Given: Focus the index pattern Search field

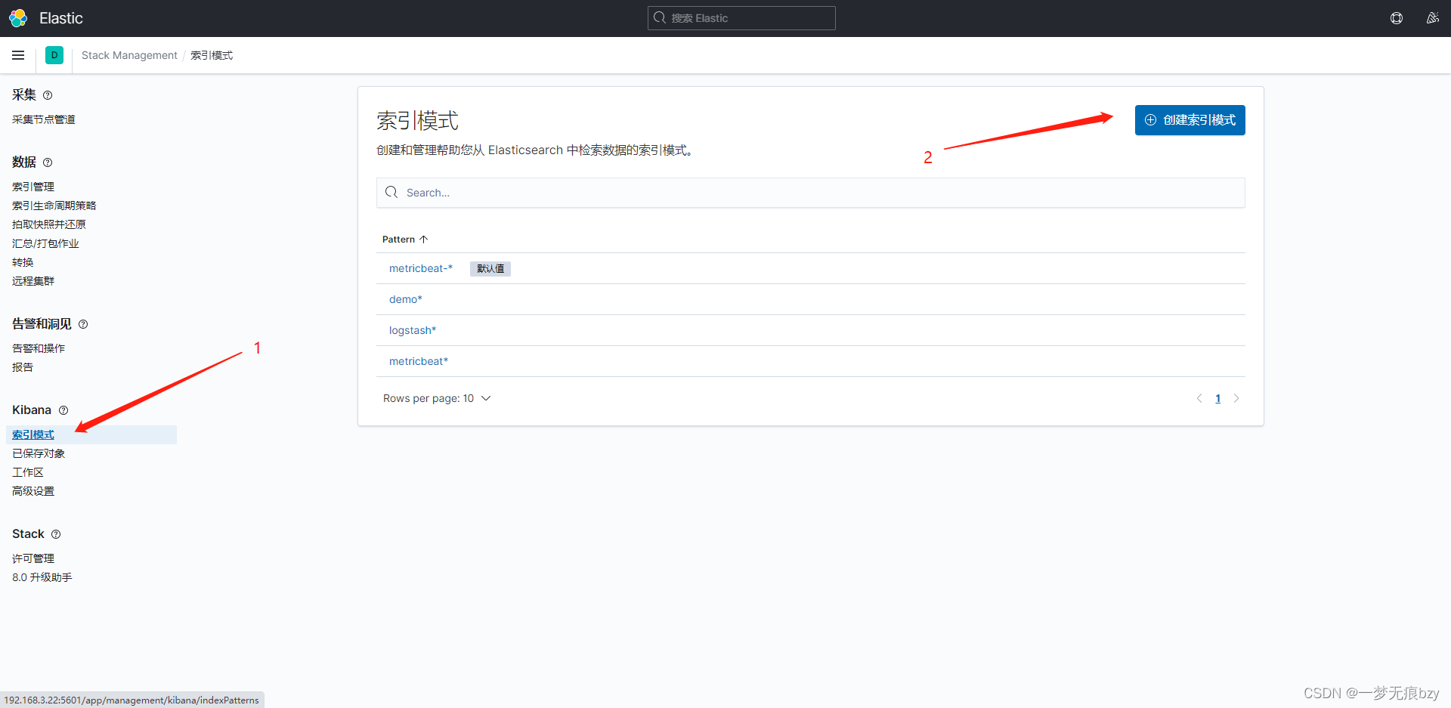Looking at the screenshot, I should point(810,193).
